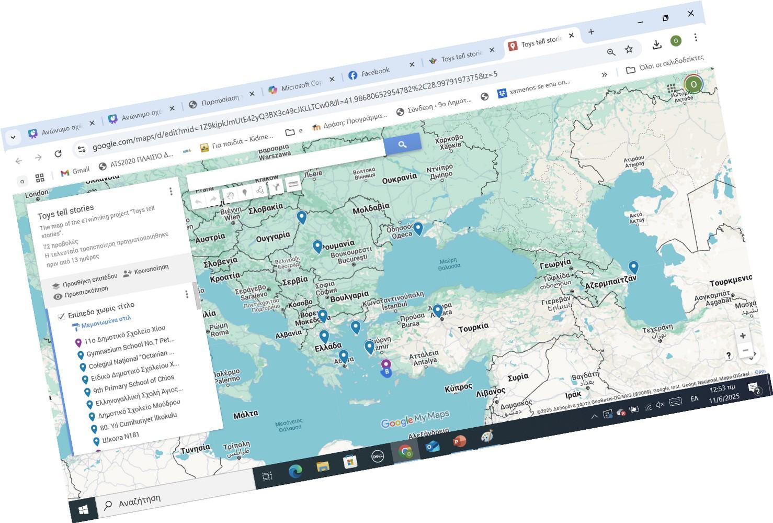Launch Paint from the taskbar

coord(487,437)
